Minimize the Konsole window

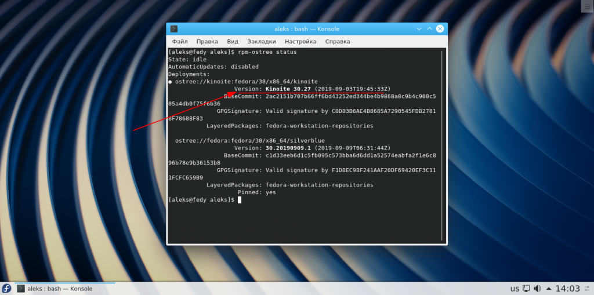coord(419,29)
